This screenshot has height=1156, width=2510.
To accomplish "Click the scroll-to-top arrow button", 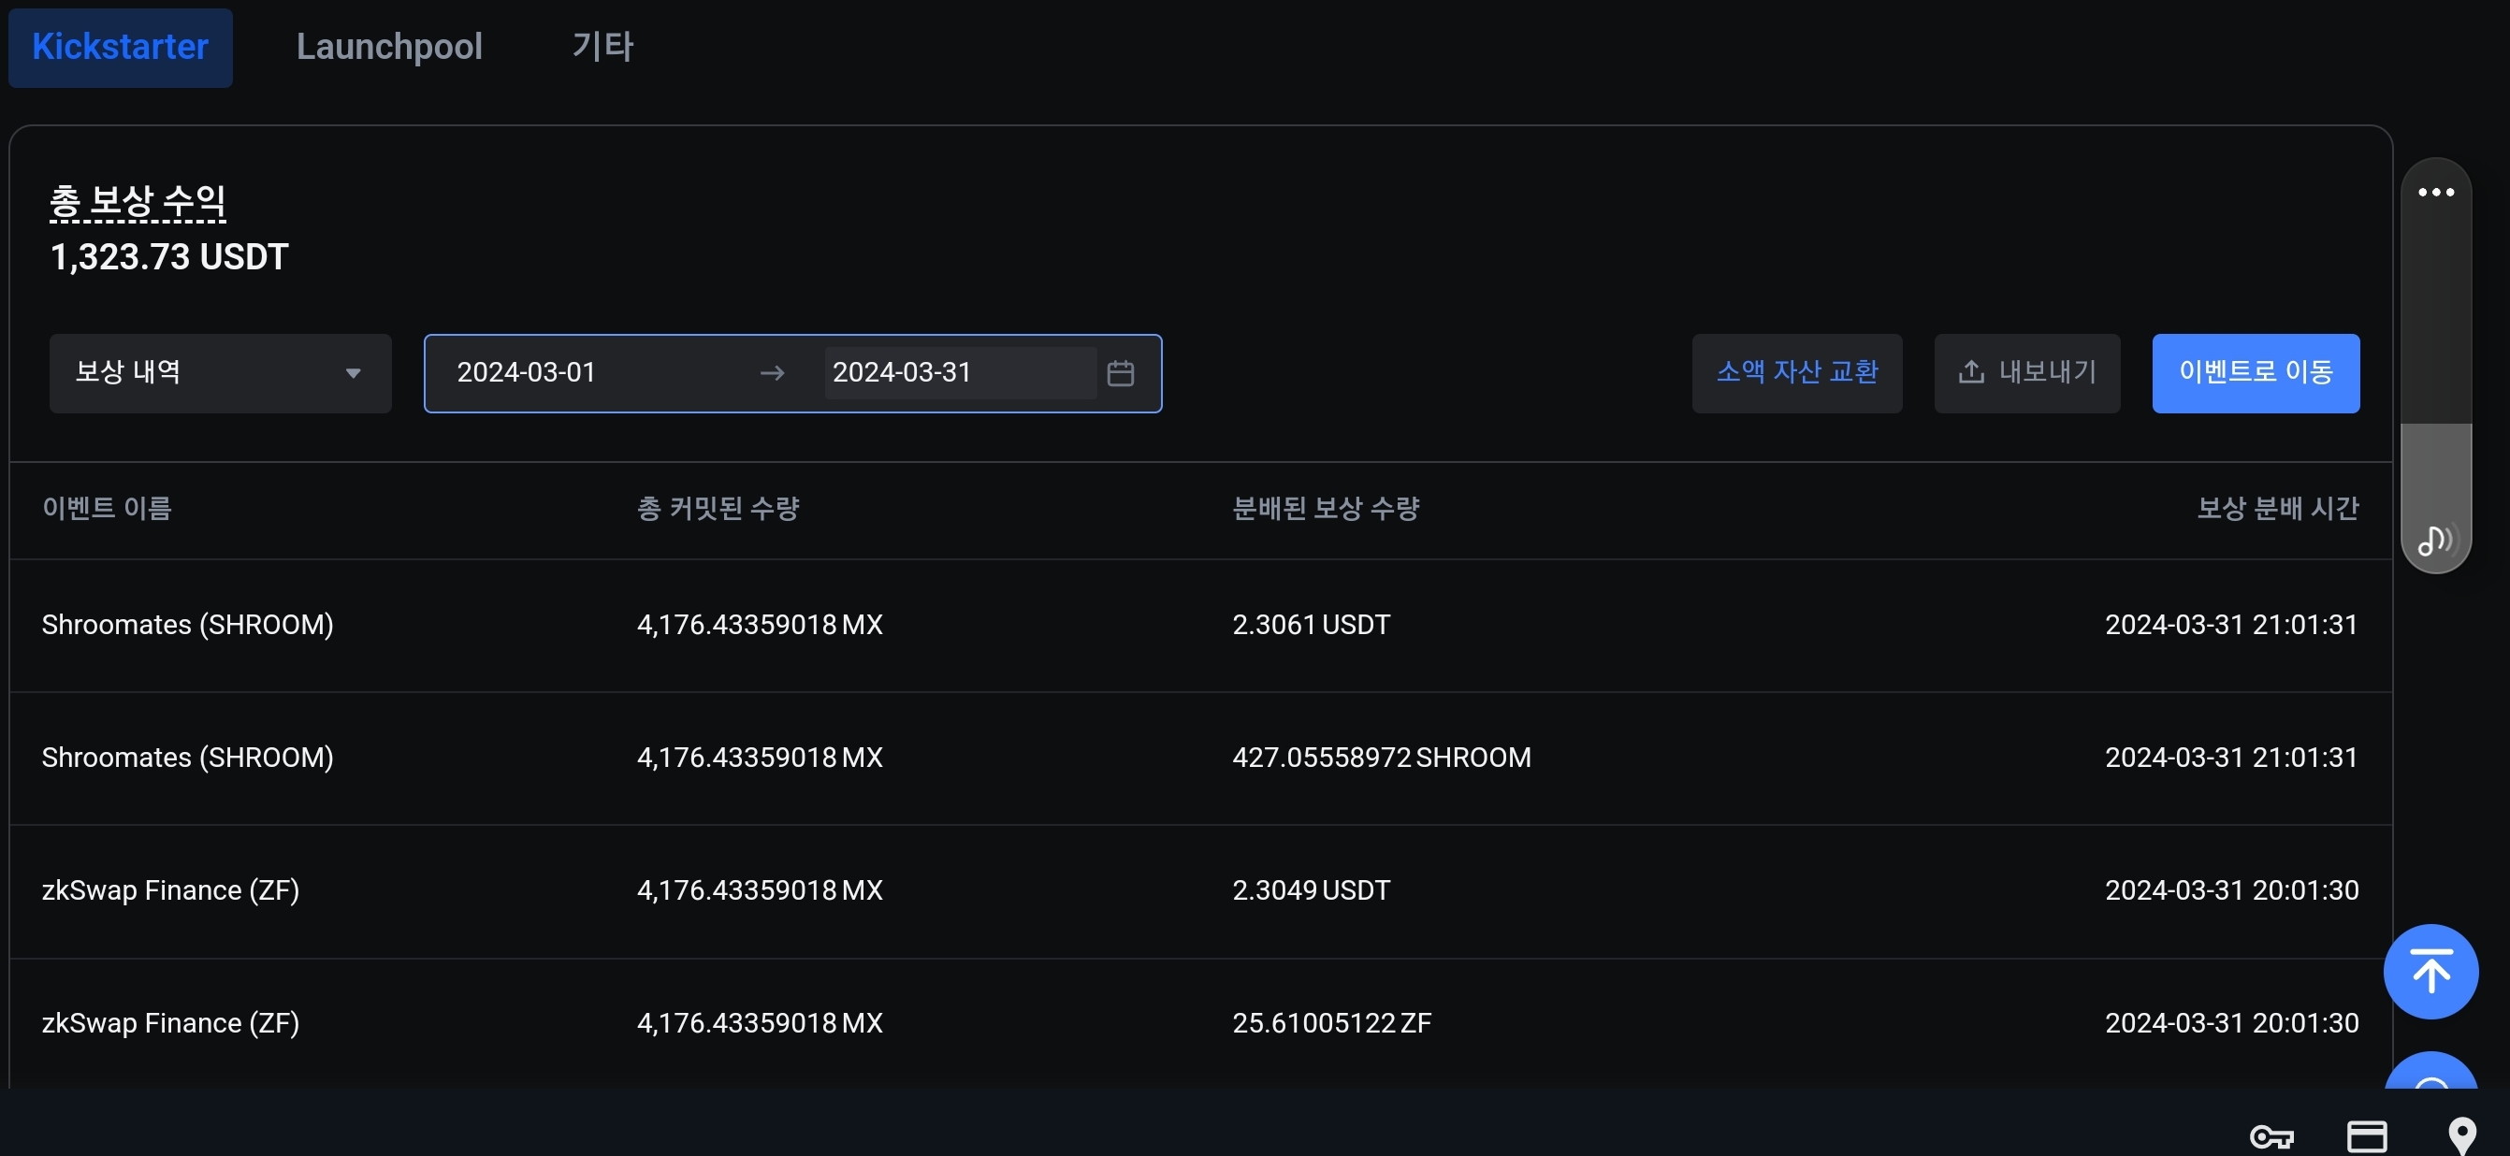I will pyautogui.click(x=2430, y=971).
